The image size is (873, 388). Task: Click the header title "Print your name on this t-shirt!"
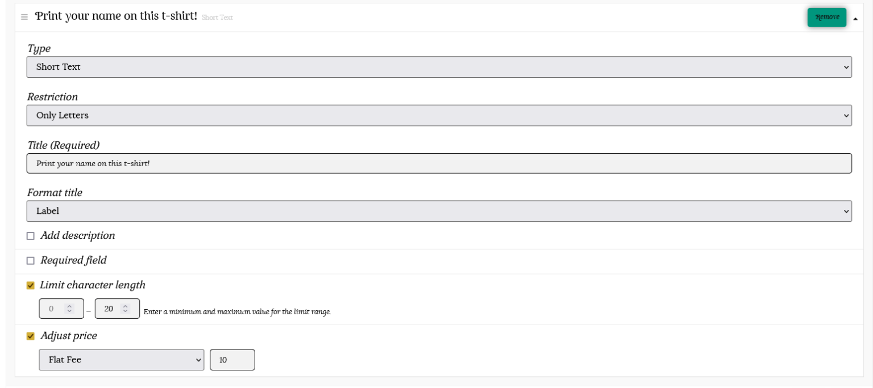(x=116, y=16)
